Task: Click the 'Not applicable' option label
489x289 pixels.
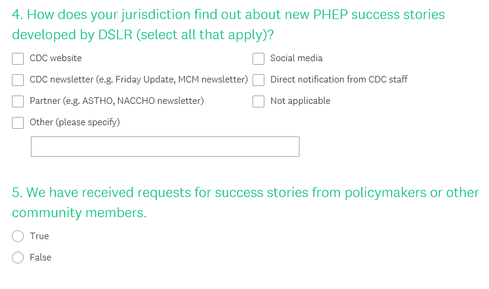Action: (x=300, y=101)
